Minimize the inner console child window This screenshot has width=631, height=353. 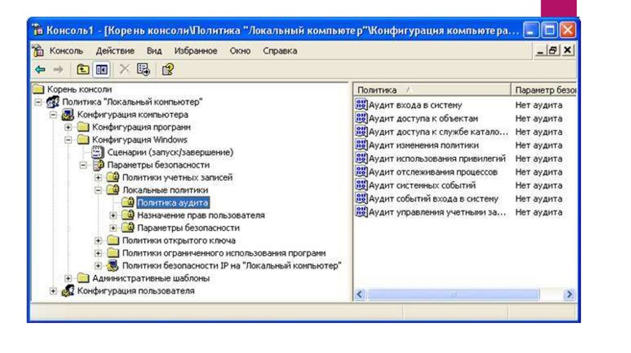tap(540, 50)
